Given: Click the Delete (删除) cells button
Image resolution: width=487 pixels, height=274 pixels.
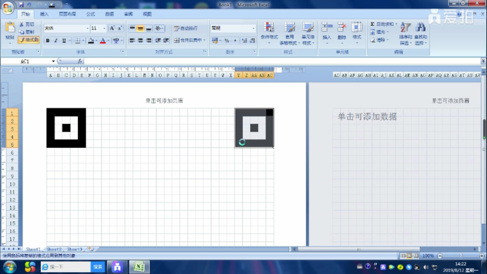Looking at the screenshot, I should pos(342,33).
